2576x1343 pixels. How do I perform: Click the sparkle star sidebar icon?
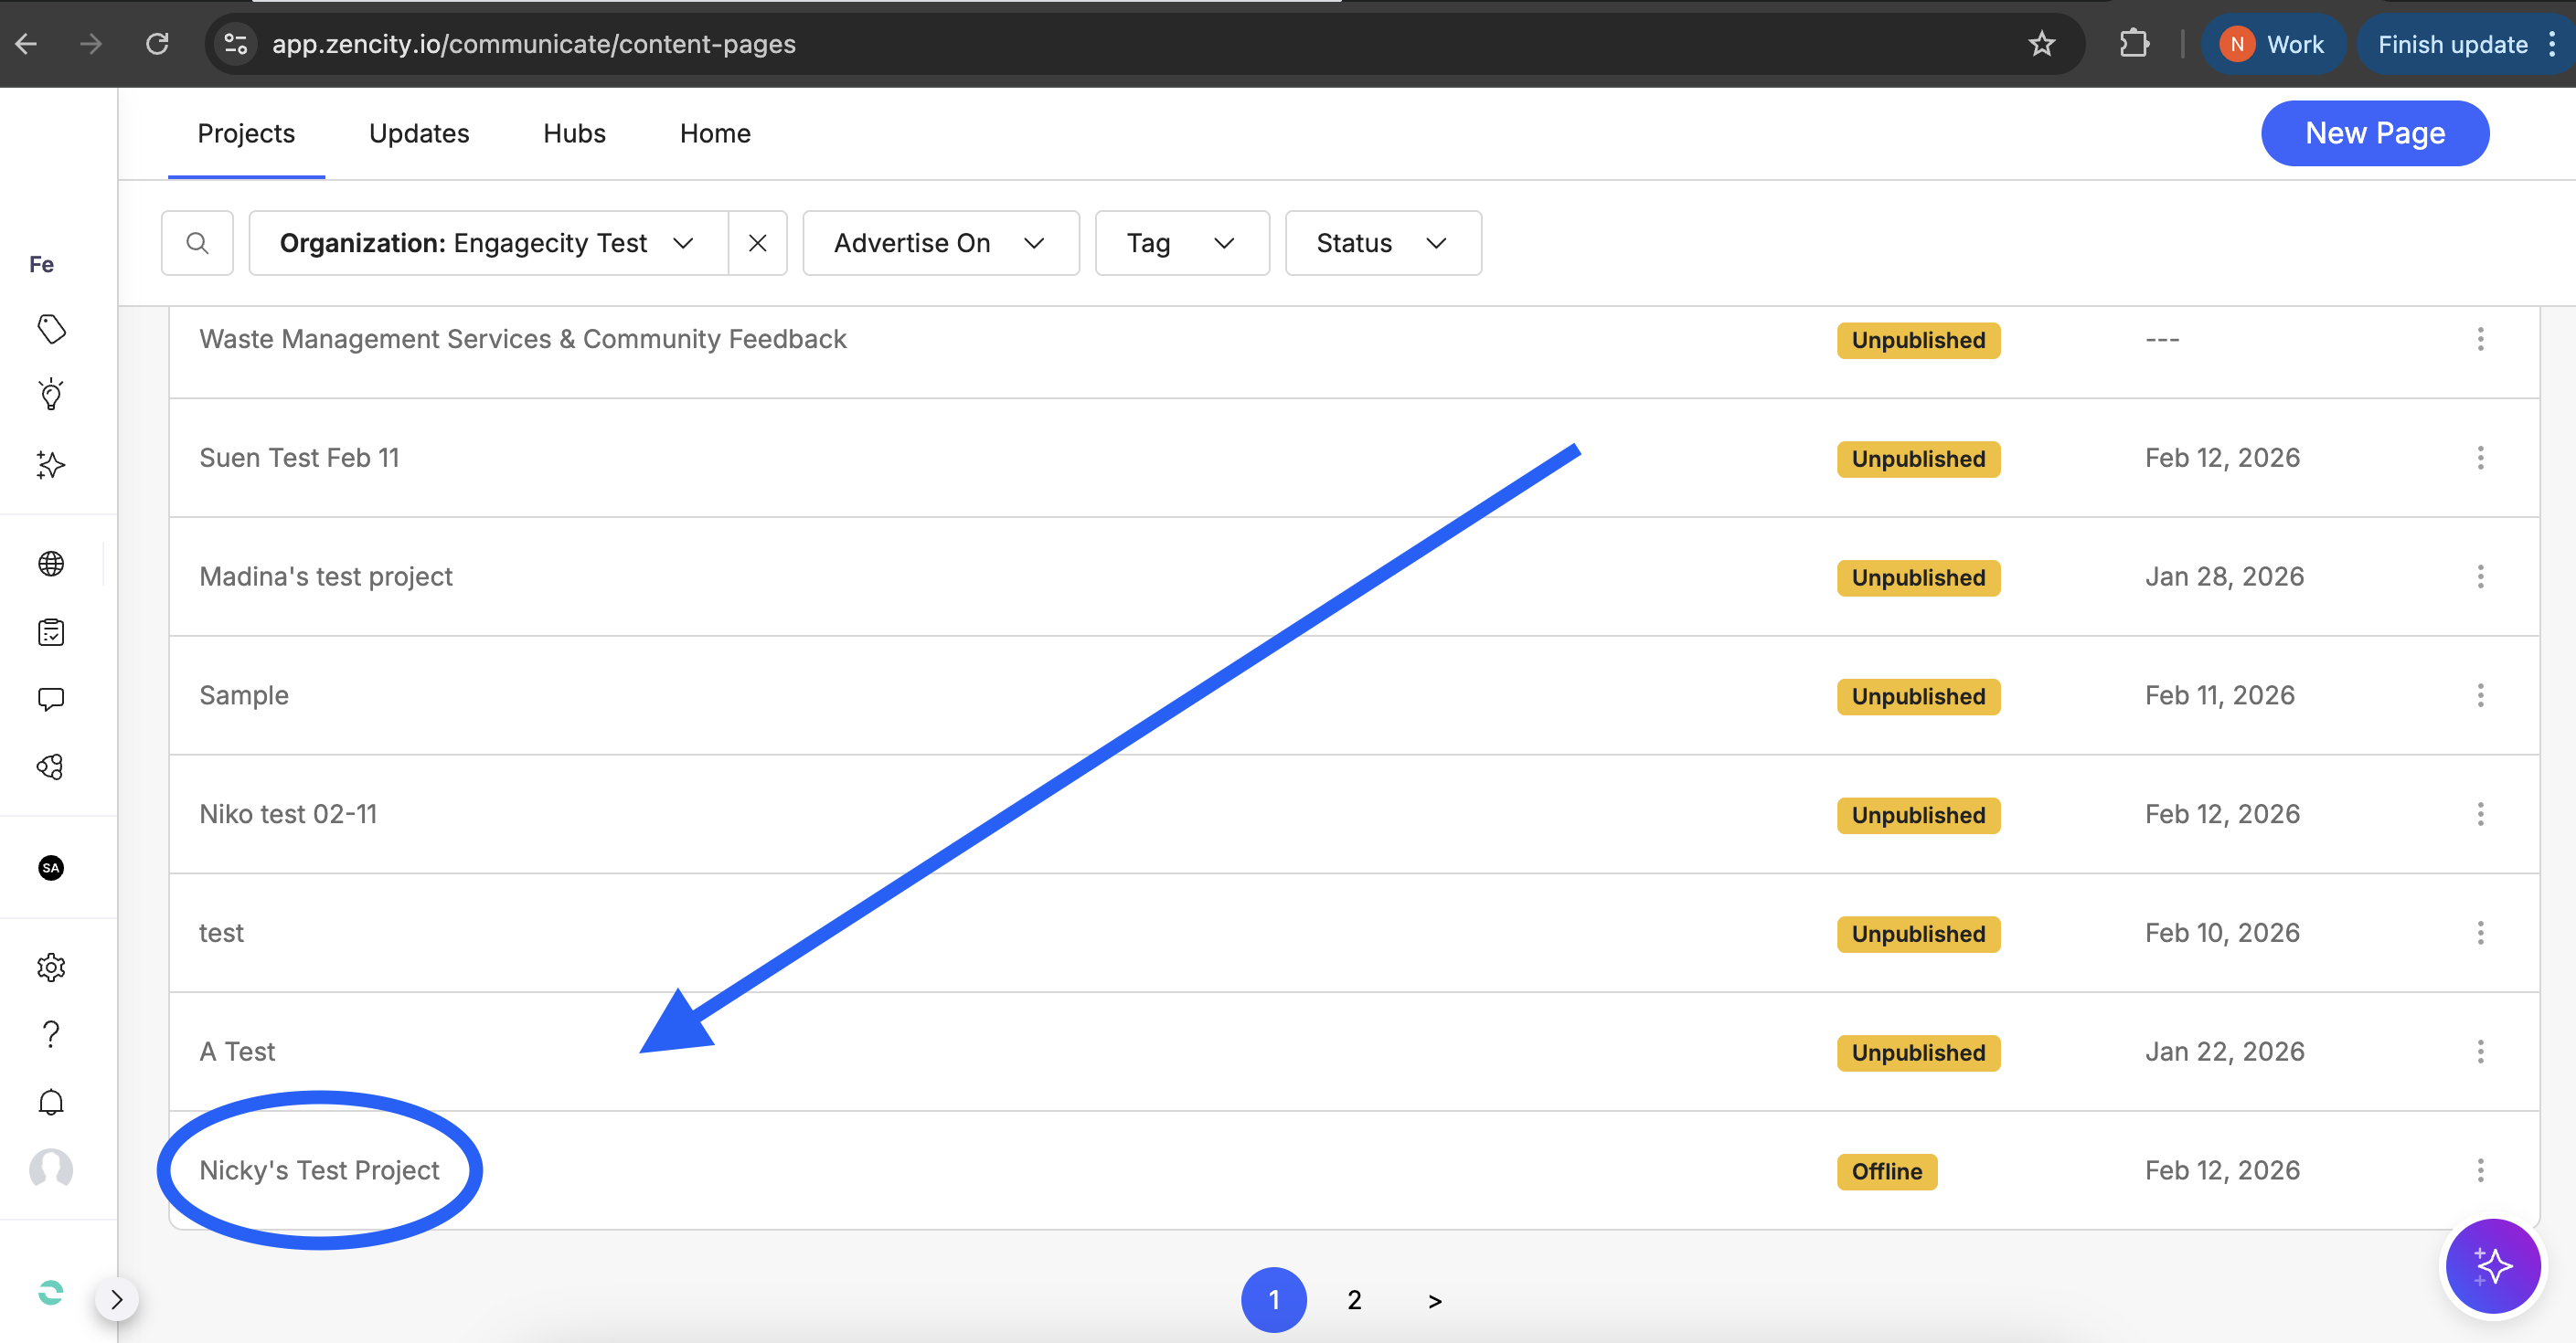51,465
